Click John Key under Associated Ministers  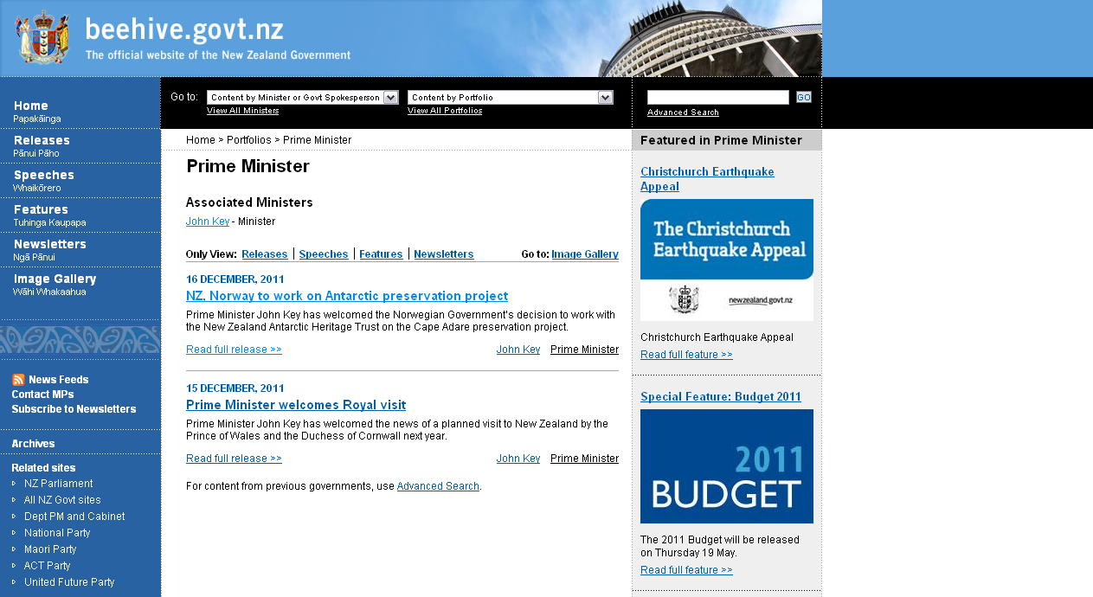tap(208, 221)
